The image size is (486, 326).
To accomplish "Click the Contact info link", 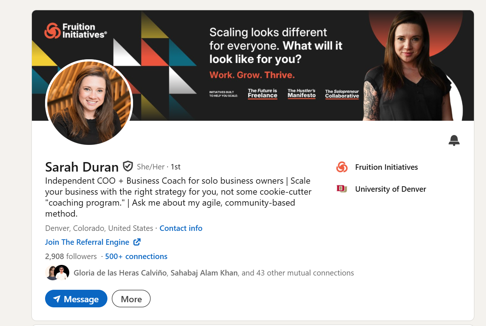I will point(181,228).
